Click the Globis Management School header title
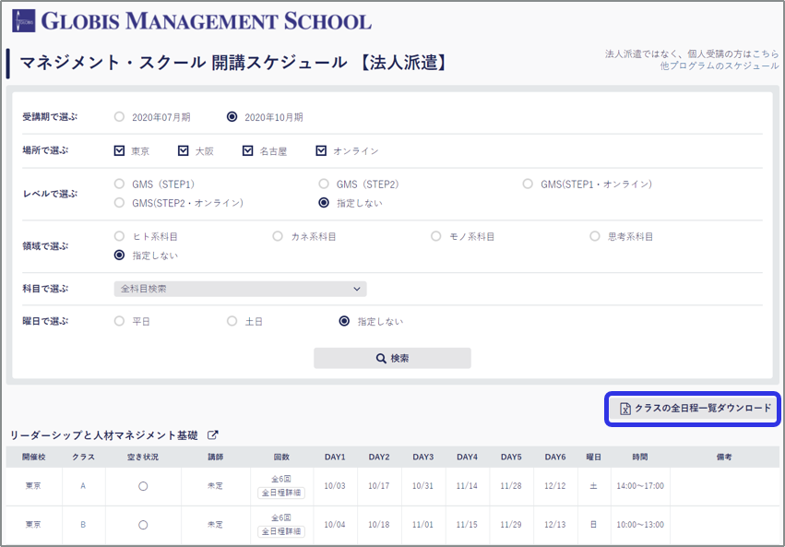The height and width of the screenshot is (547, 785). coord(207,21)
